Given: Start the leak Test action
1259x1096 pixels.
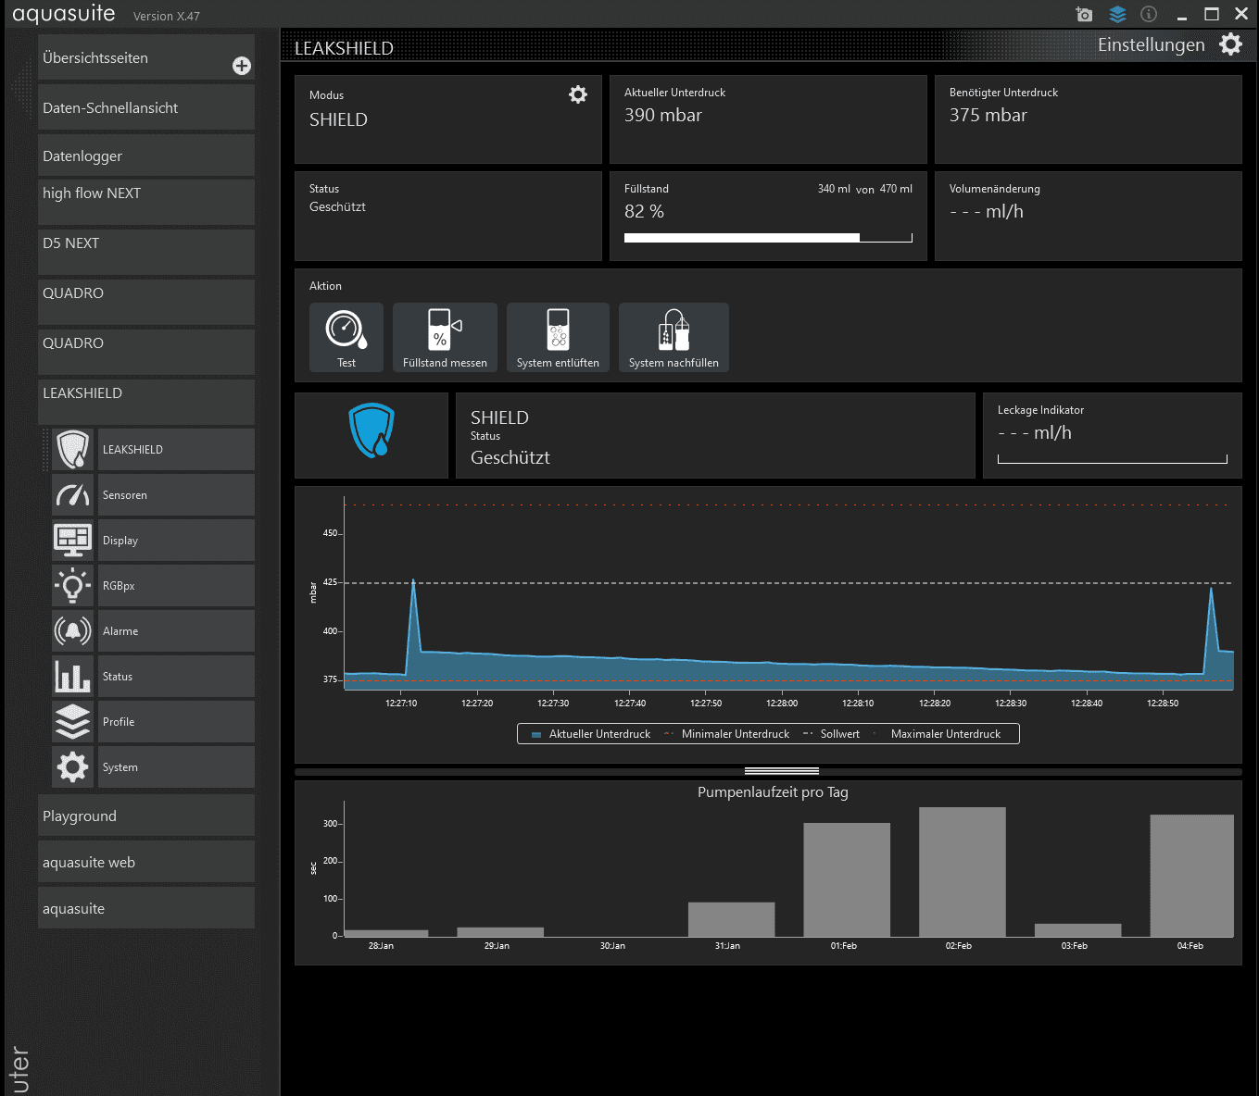Looking at the screenshot, I should (346, 337).
